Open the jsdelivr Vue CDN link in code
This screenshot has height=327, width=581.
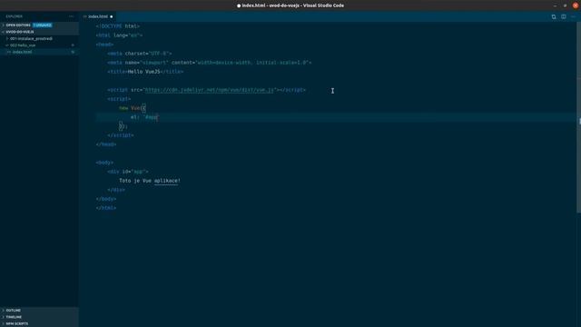tap(210, 90)
